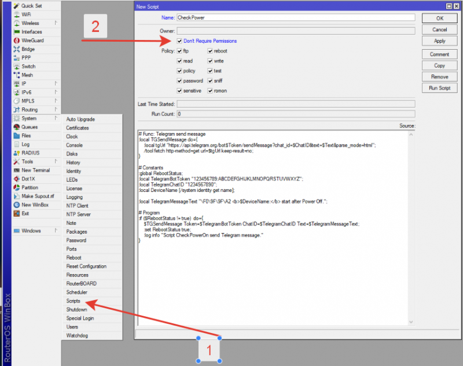463x366 pixels.
Task: Open the Log viewer icon
Action: (16, 145)
